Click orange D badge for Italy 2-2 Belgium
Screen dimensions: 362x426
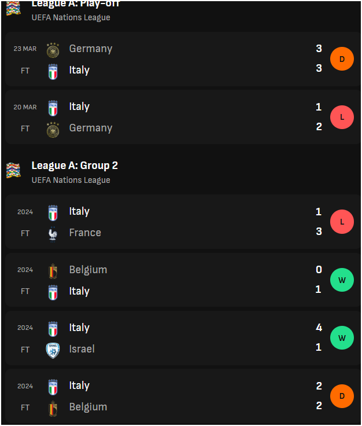click(342, 396)
